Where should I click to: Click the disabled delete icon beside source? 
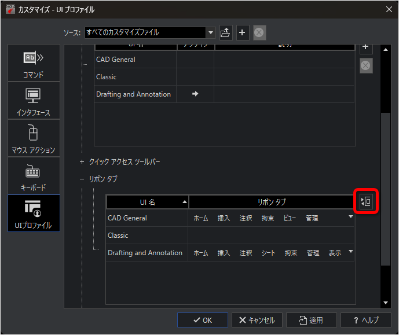259,32
